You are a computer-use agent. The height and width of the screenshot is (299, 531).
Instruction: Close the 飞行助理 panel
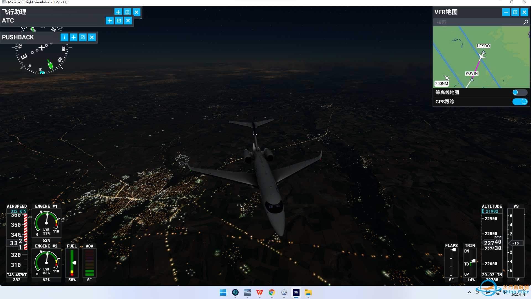click(x=137, y=12)
